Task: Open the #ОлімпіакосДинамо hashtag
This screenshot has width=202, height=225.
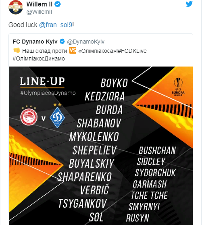Action: click(39, 58)
